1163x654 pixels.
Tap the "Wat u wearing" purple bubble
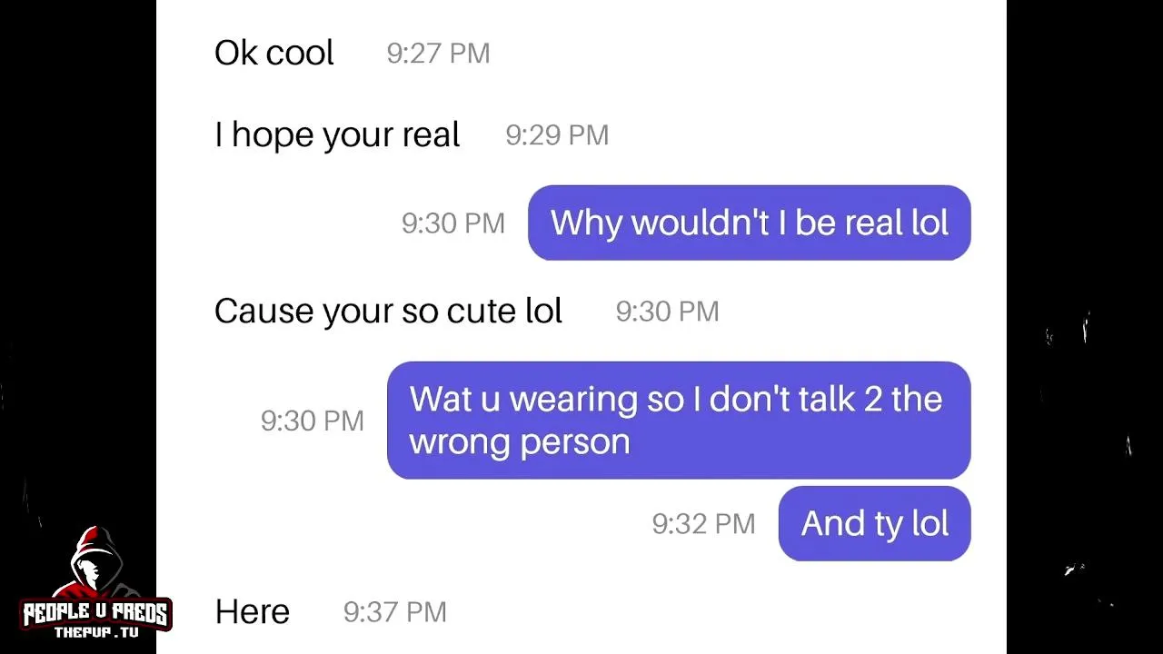(678, 420)
